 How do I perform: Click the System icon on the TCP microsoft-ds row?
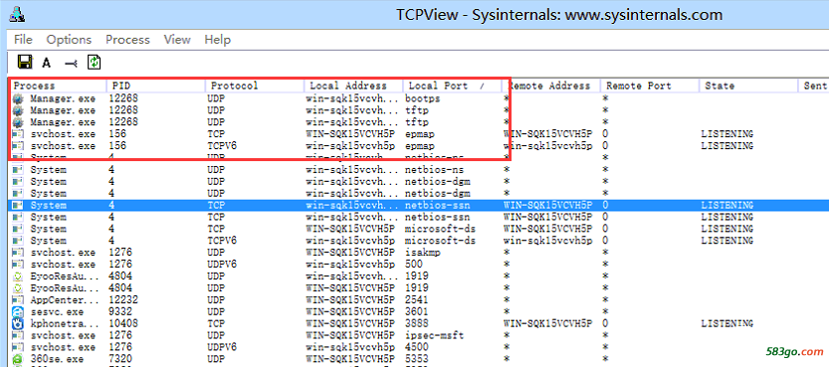coord(18,229)
